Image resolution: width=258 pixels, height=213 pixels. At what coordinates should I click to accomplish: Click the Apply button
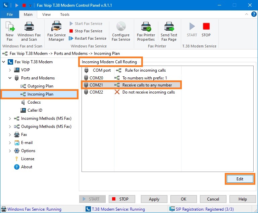(x=154, y=199)
